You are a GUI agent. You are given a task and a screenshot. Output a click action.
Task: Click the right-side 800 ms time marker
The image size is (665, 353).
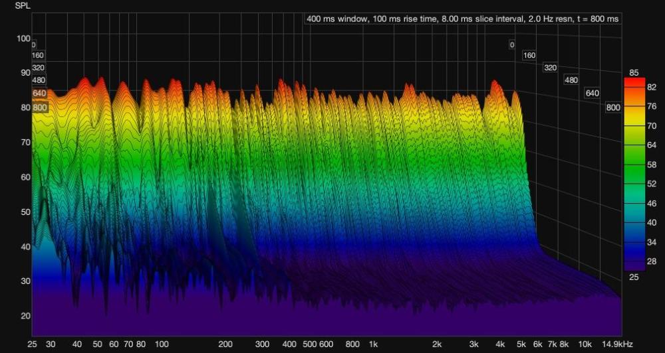pos(613,107)
